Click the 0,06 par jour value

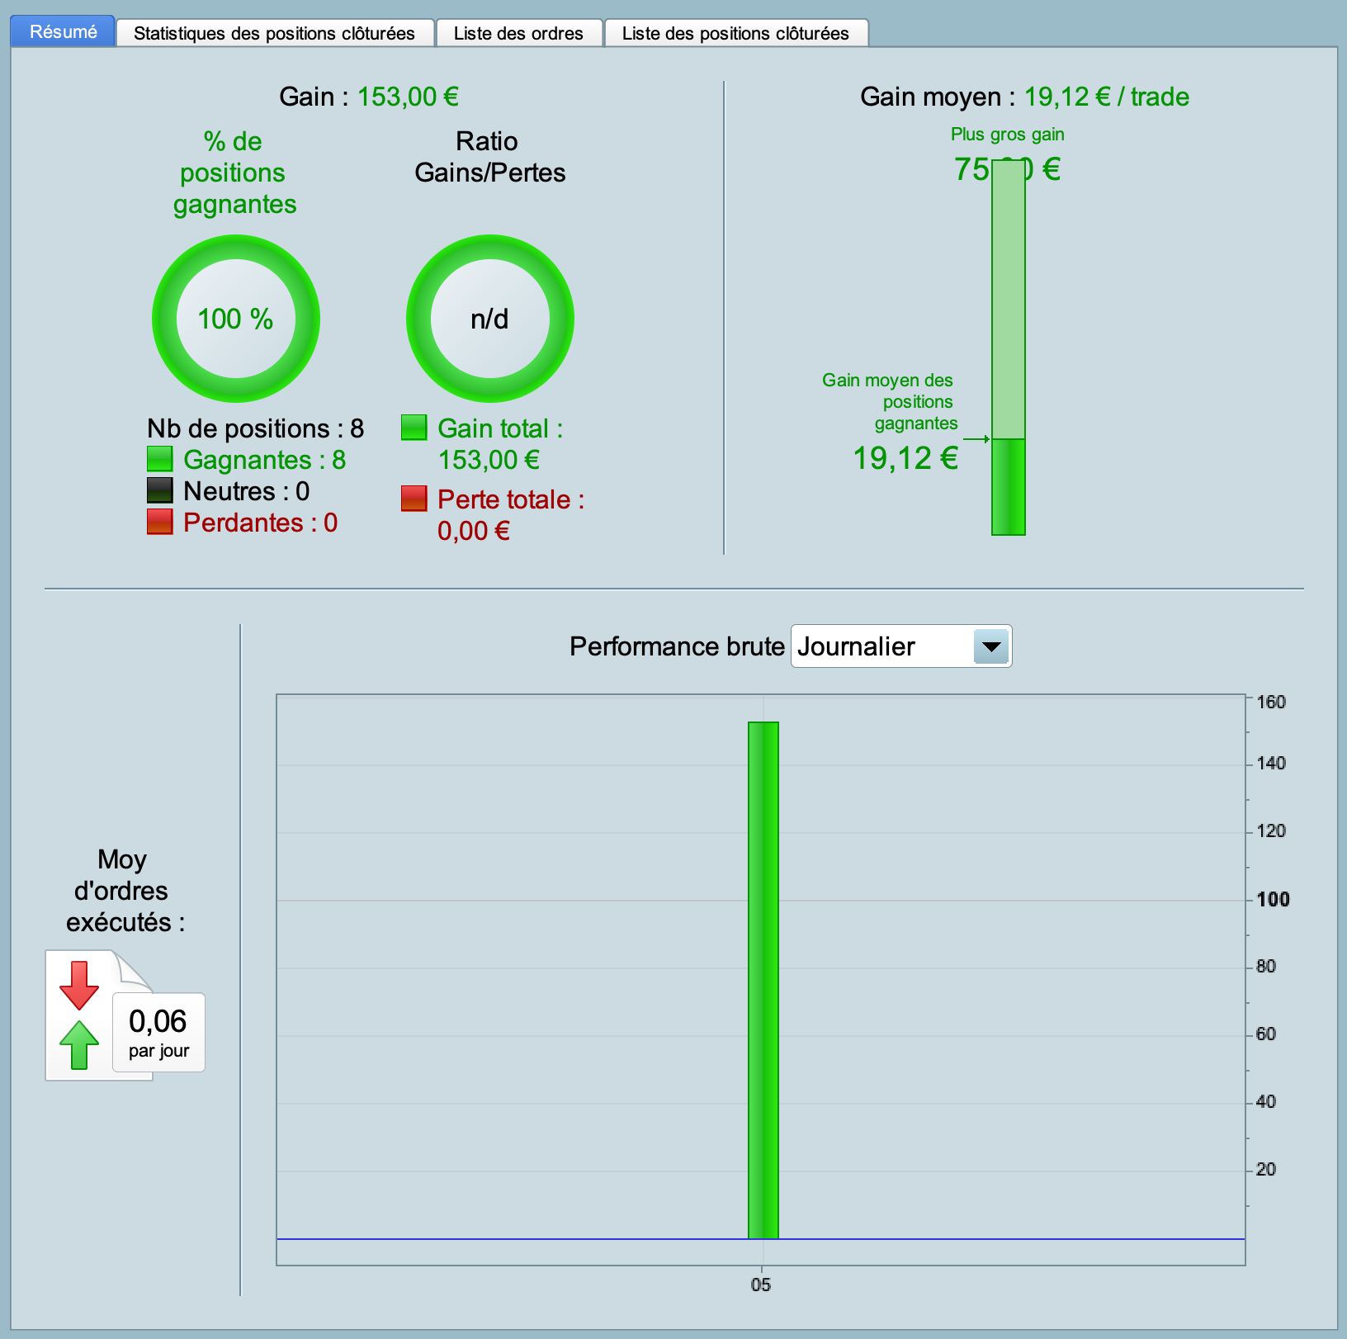(x=158, y=1032)
